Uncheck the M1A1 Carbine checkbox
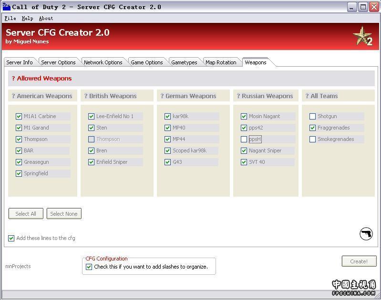The width and height of the screenshot is (381, 300). click(19, 116)
